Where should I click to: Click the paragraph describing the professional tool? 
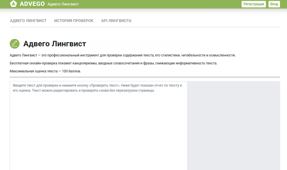coord(122,55)
